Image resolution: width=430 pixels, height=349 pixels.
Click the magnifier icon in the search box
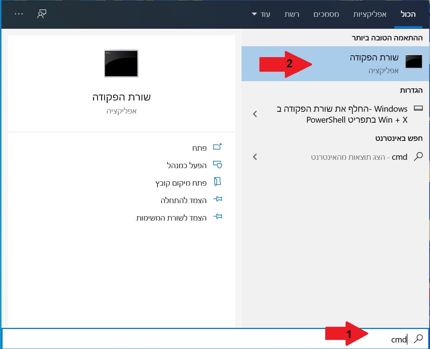[x=419, y=339]
